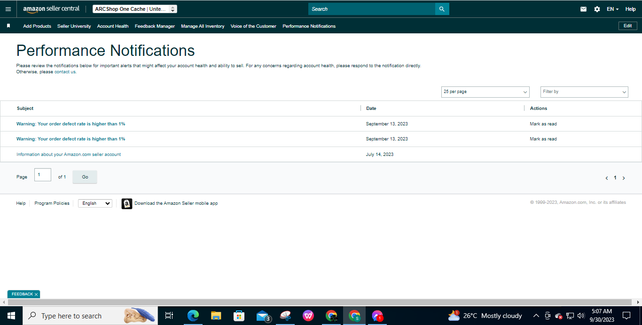This screenshot has height=325, width=642.
Task: Open Program Policies in footer
Action: pyautogui.click(x=52, y=203)
